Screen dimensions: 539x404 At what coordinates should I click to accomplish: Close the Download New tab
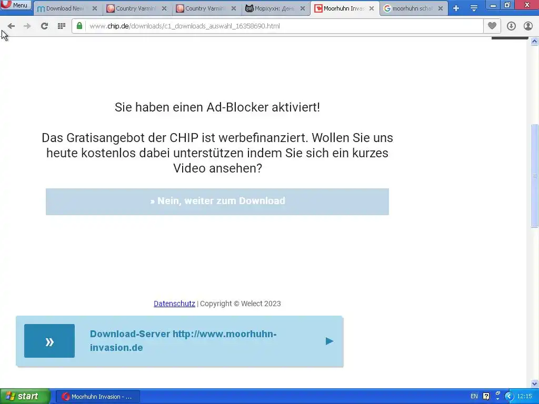click(95, 8)
